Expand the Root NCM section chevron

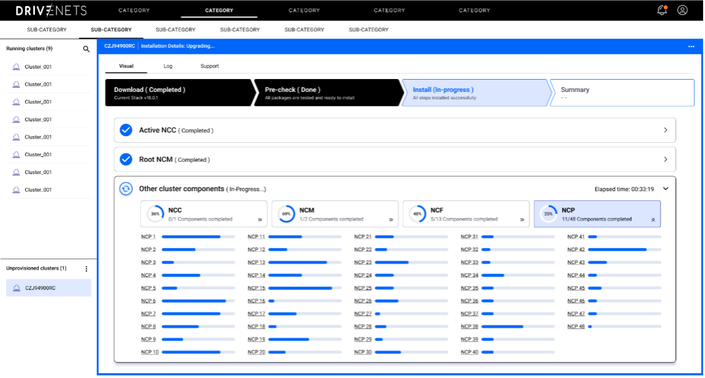click(x=666, y=159)
